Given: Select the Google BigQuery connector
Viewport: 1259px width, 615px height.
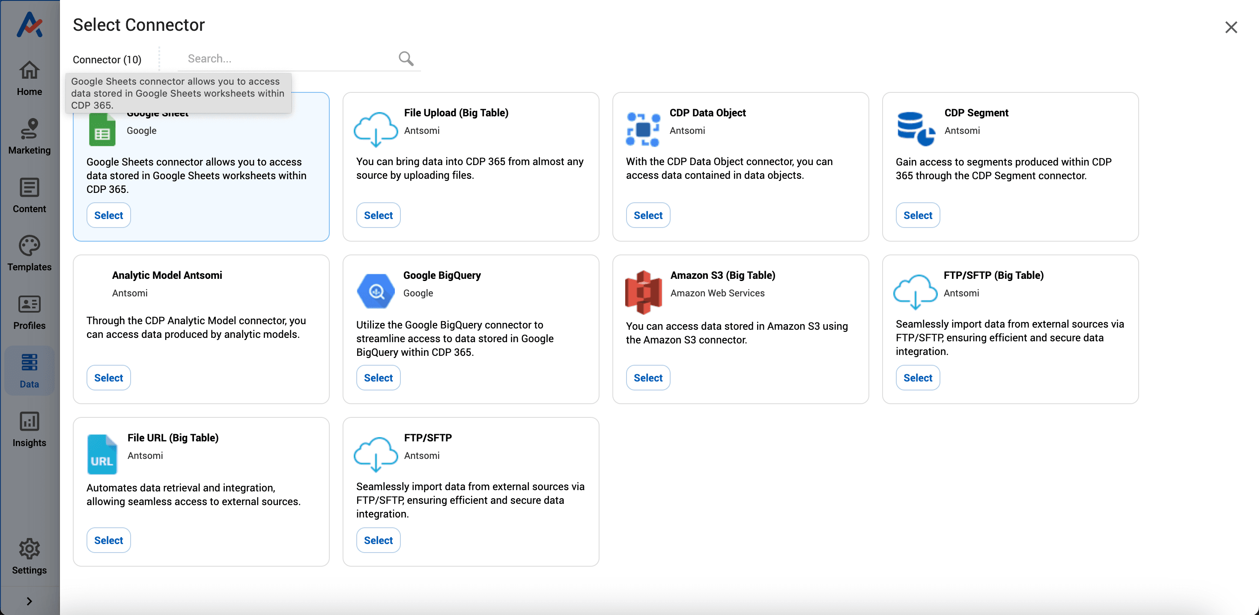Looking at the screenshot, I should (x=378, y=378).
